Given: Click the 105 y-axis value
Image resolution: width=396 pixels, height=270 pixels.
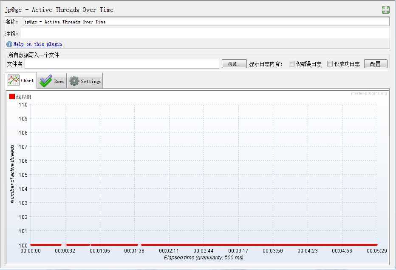Looking at the screenshot, I should [23, 175].
